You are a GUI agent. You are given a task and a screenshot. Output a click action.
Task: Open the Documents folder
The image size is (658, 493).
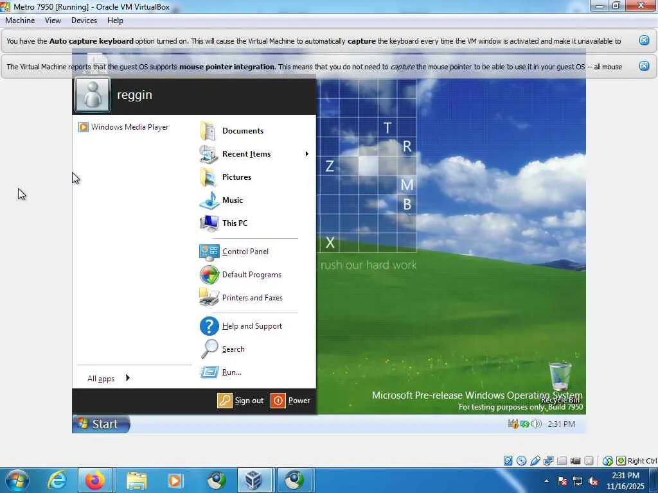231,131
